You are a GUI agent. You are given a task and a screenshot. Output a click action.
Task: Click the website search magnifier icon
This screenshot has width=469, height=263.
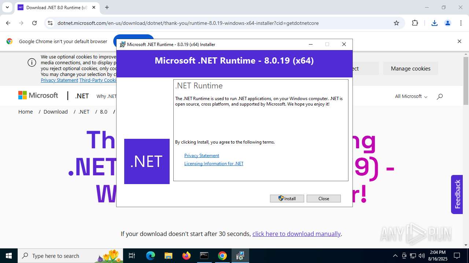(440, 96)
